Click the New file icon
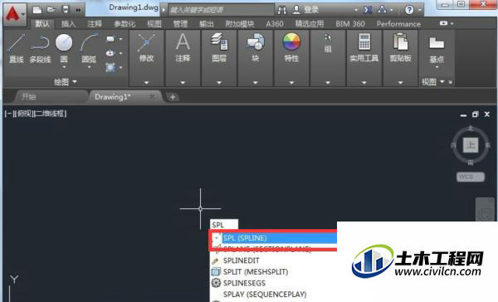 (x=37, y=10)
